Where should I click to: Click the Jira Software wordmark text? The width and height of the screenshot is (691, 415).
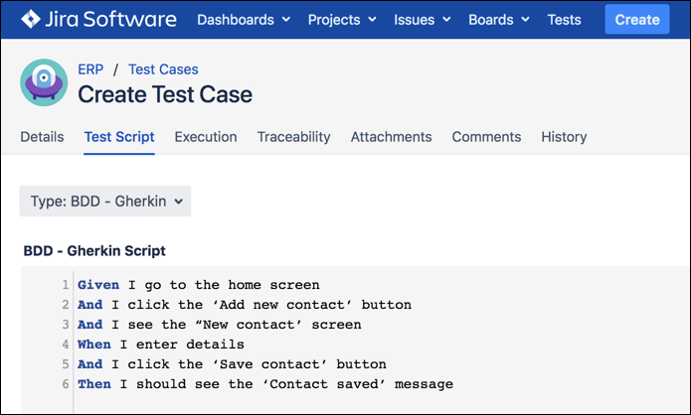(111, 20)
